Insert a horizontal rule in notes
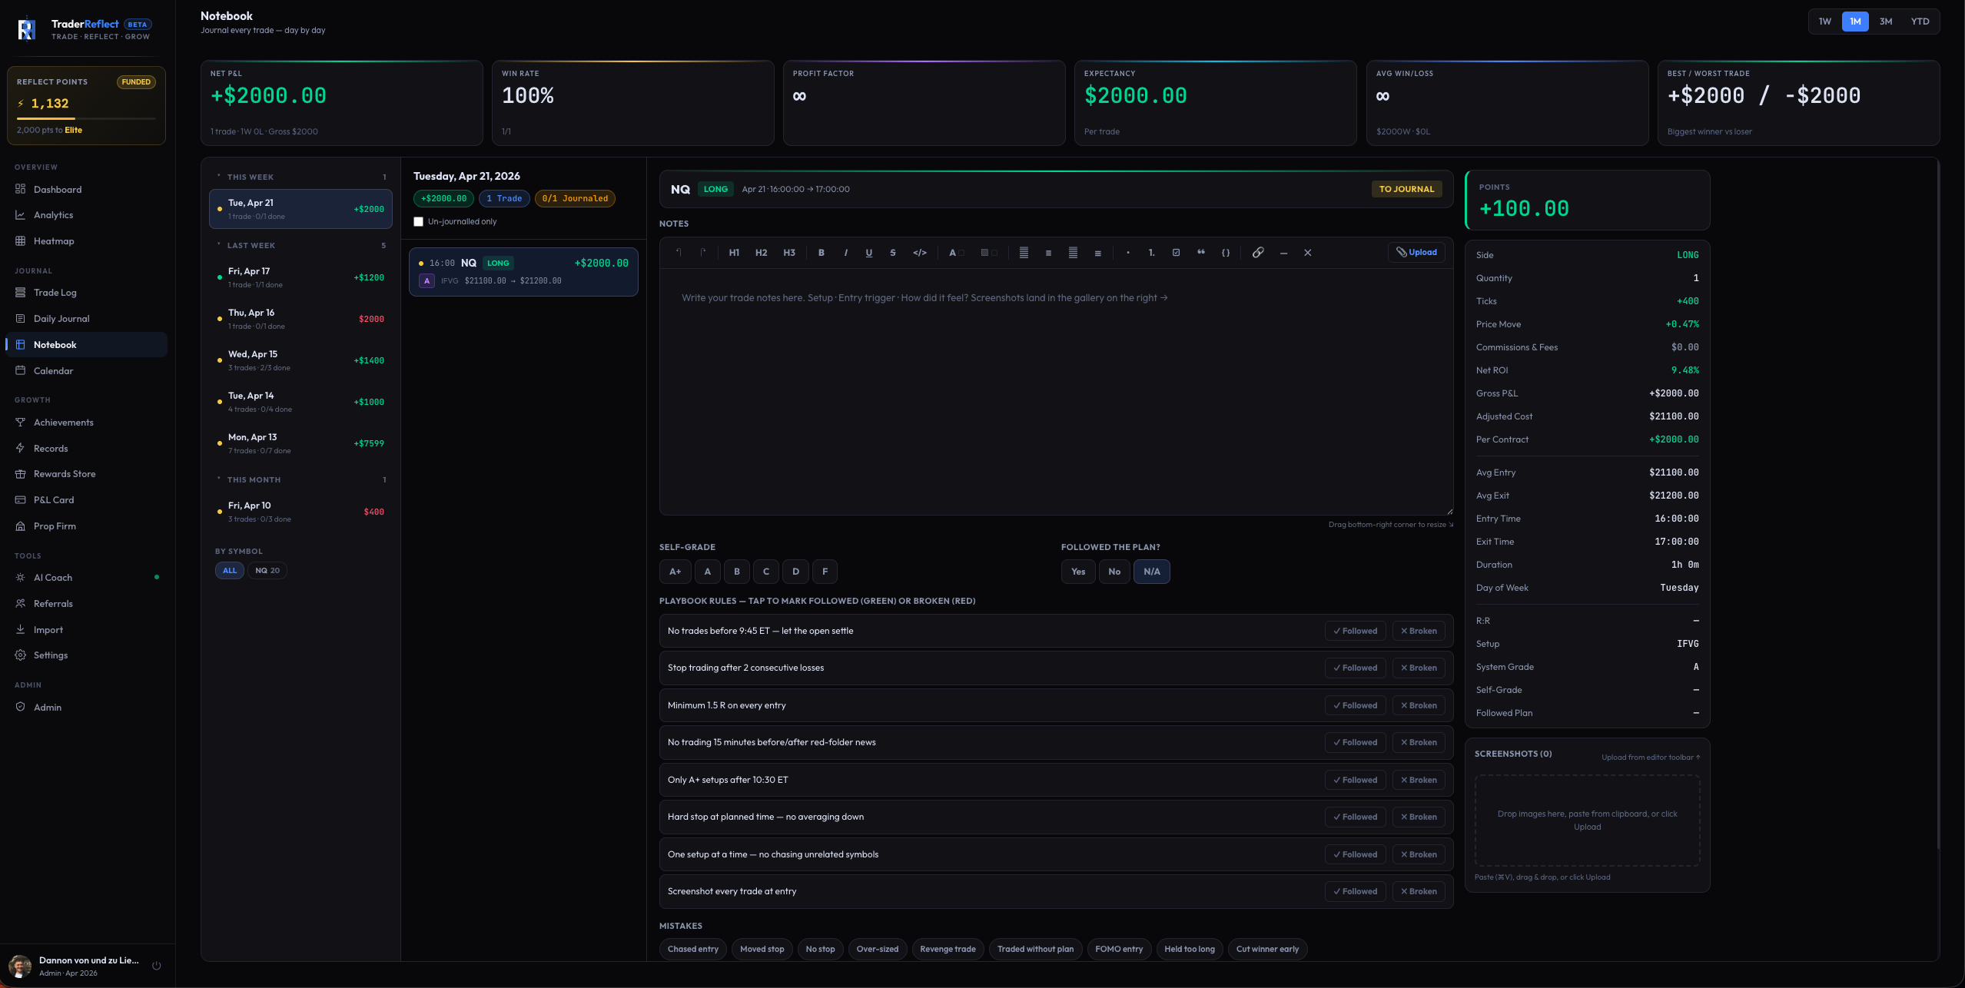 click(x=1283, y=253)
